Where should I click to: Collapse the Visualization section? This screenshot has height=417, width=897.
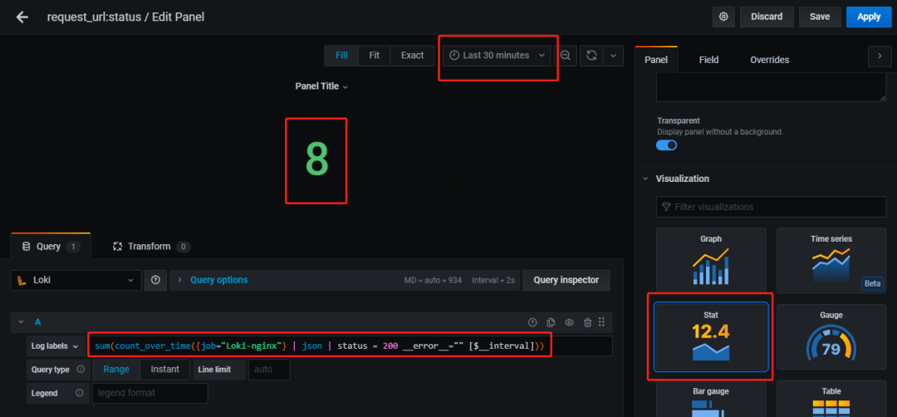click(x=646, y=179)
